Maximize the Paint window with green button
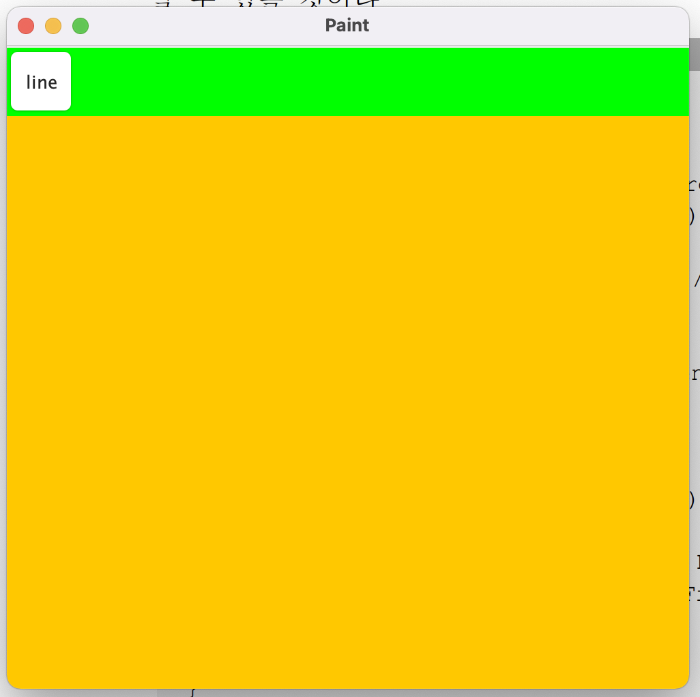This screenshot has width=700, height=697. (81, 26)
